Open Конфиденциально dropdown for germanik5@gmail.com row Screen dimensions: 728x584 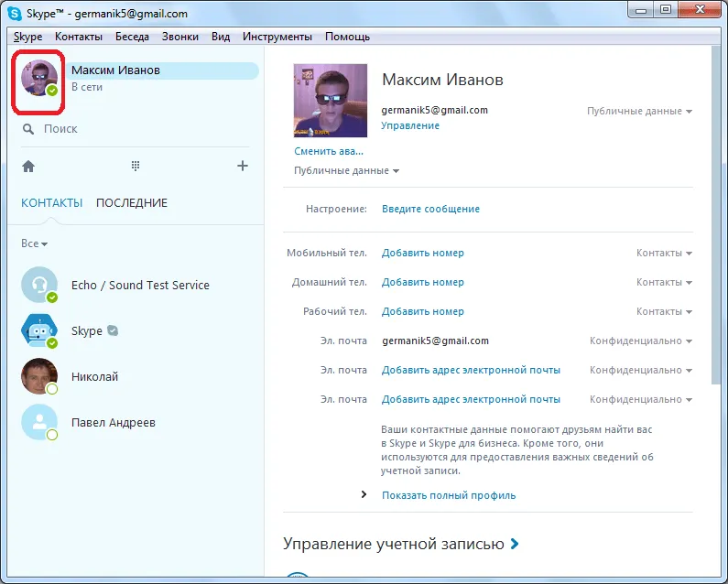click(x=641, y=341)
